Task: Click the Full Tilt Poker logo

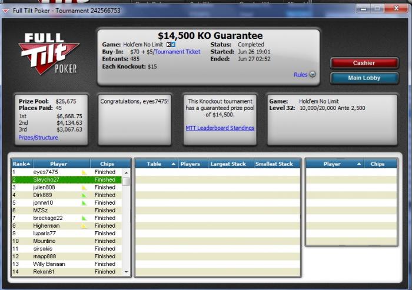Action: (x=49, y=54)
